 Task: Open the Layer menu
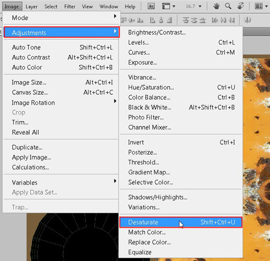point(31,6)
